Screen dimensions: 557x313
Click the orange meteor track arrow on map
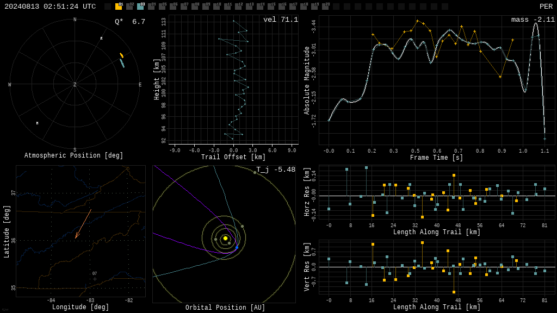click(83, 223)
